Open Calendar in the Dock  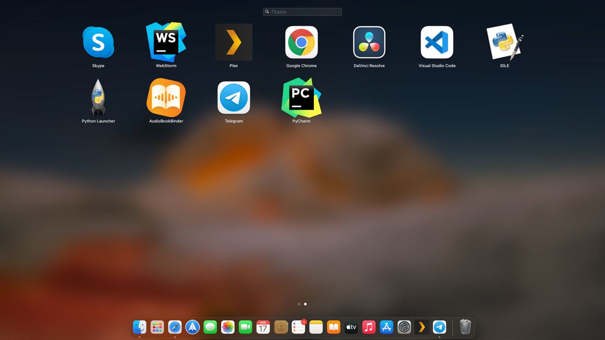(263, 327)
